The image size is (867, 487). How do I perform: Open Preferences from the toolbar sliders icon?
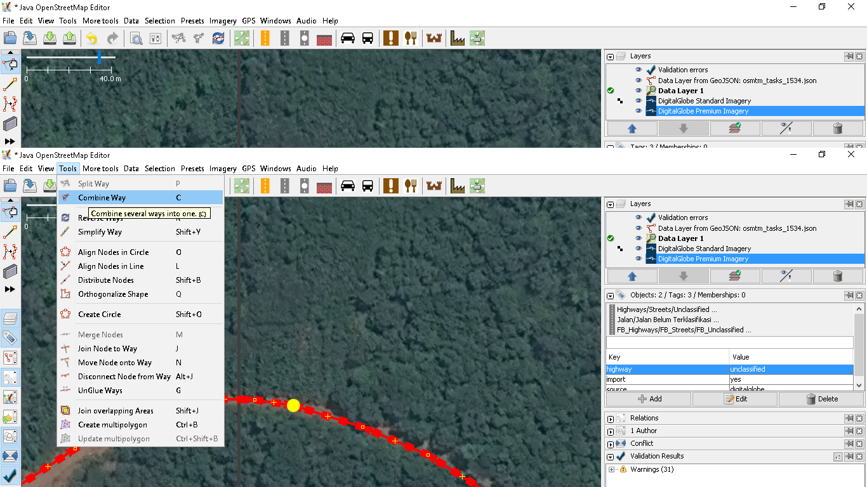[156, 39]
